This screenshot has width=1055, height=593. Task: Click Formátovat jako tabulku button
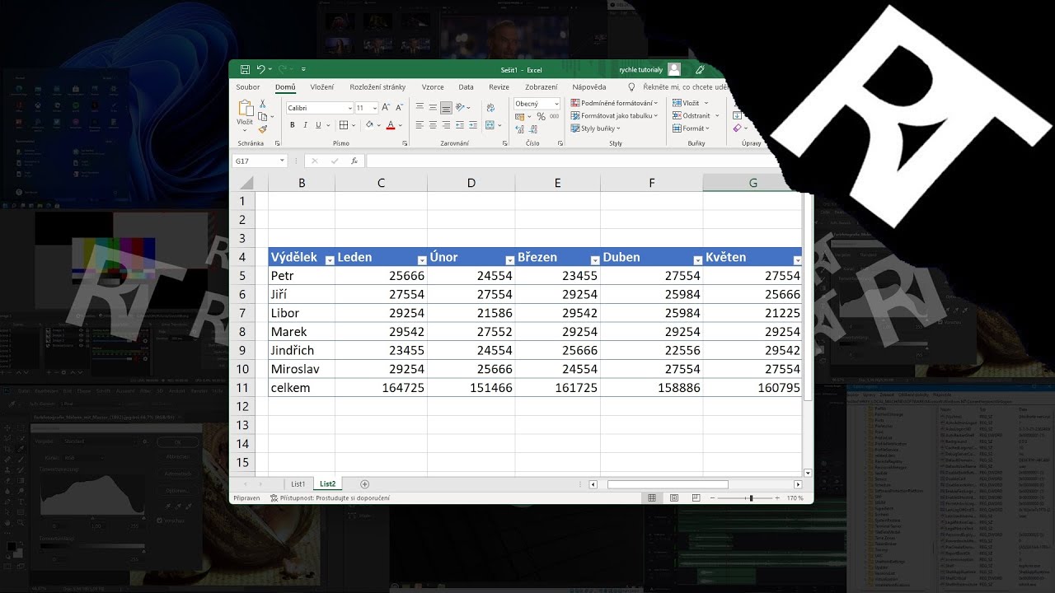point(615,116)
